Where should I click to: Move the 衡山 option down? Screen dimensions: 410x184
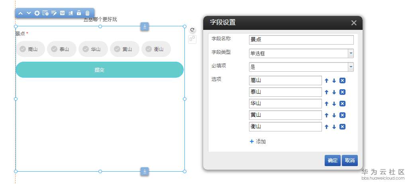(x=334, y=127)
